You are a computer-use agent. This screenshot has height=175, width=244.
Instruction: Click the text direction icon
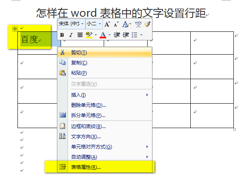pos(62,136)
